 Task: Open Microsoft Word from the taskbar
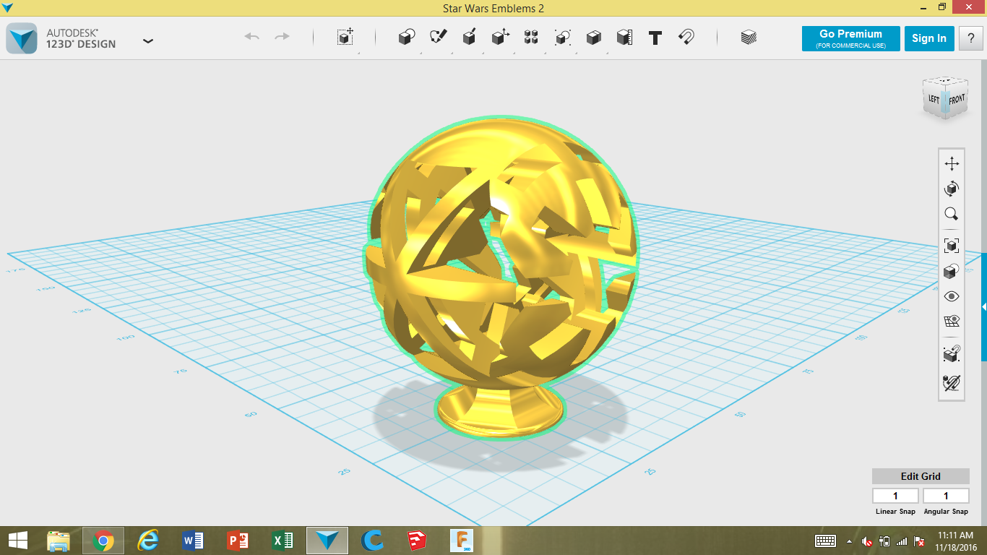193,541
